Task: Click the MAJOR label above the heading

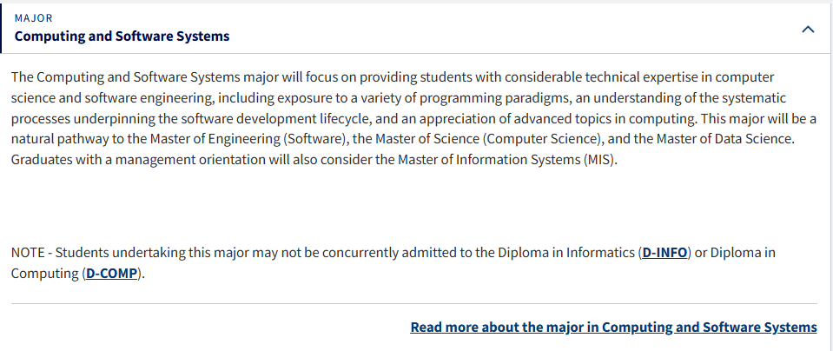Action: 34,18
